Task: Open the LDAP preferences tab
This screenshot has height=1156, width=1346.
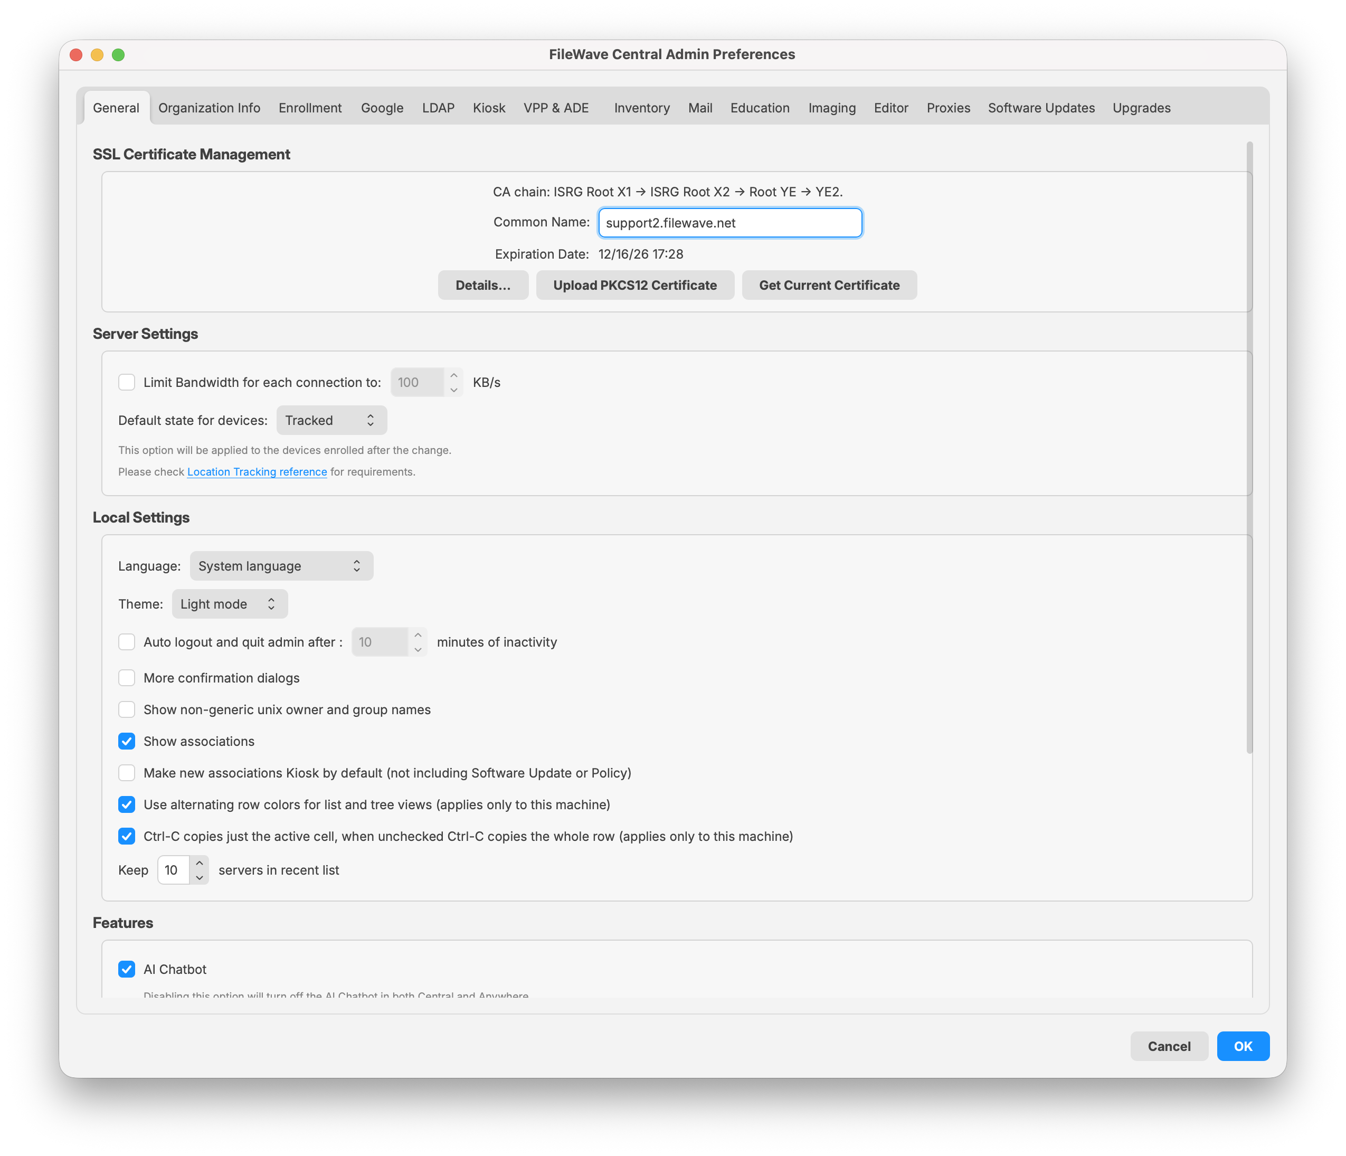Action: click(x=438, y=108)
